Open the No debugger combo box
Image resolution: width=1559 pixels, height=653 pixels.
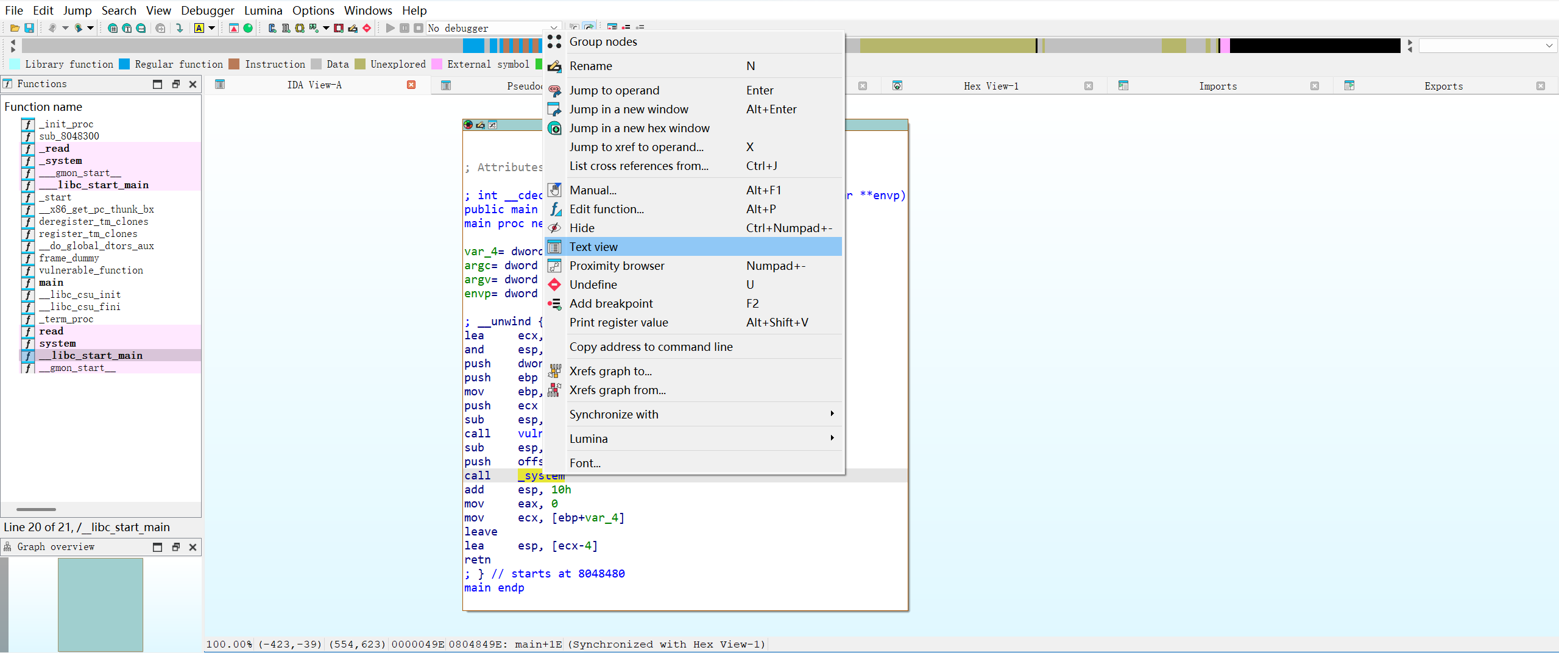click(493, 28)
